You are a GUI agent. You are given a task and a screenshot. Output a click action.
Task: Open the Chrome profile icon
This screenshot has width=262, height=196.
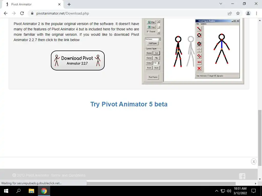point(248,13)
